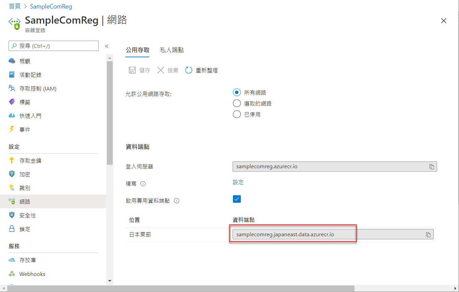Click the 設定 replication link
Image resolution: width=459 pixels, height=292 pixels.
[x=238, y=182]
